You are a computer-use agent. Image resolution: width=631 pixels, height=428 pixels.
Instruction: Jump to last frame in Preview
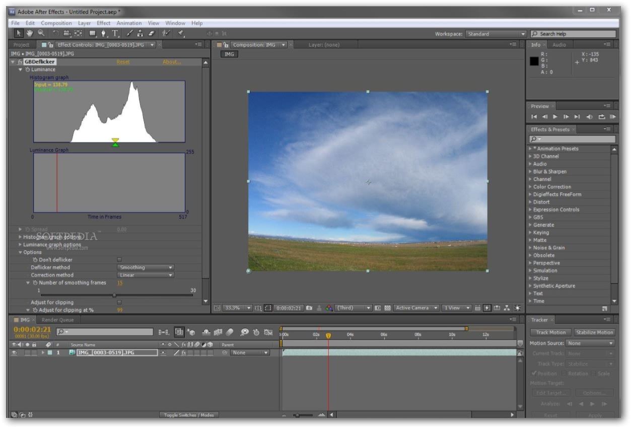pos(577,117)
